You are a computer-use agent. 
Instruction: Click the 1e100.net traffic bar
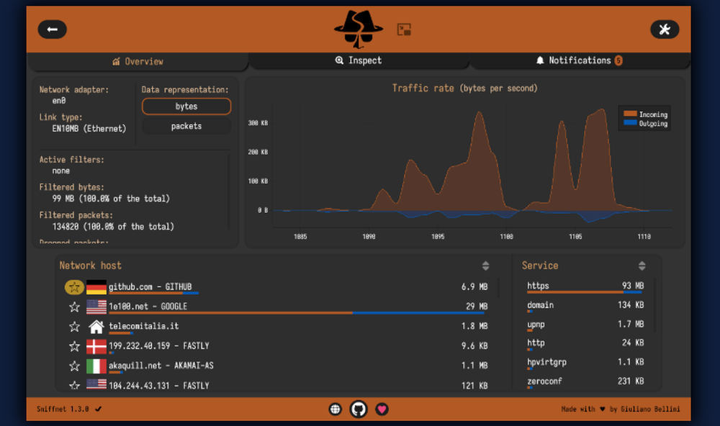click(296, 313)
